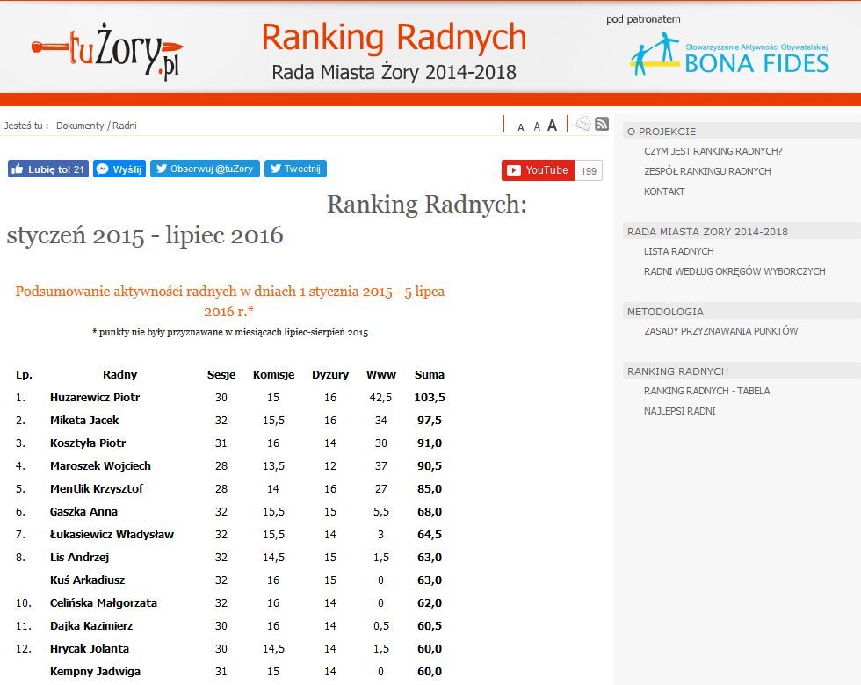861x685 pixels.
Task: Open the Kontakt menu link
Action: 664,191
